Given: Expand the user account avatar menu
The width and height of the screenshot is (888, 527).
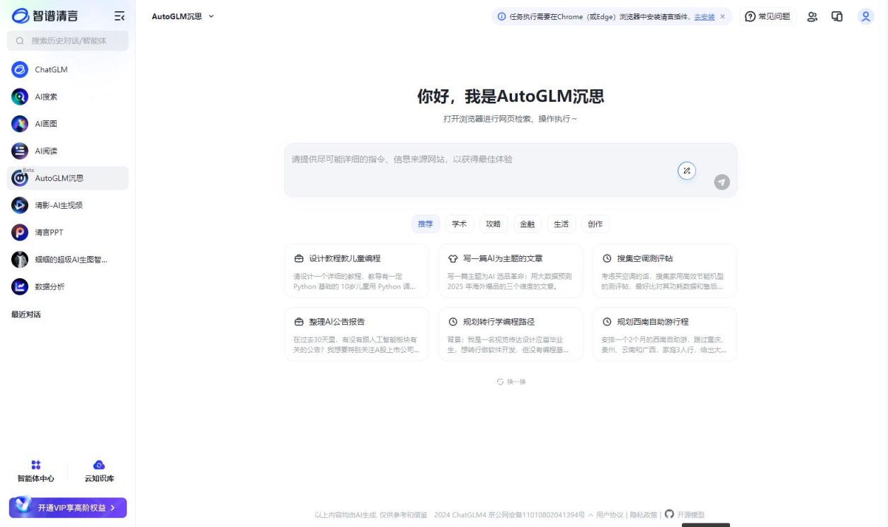Looking at the screenshot, I should coord(865,16).
